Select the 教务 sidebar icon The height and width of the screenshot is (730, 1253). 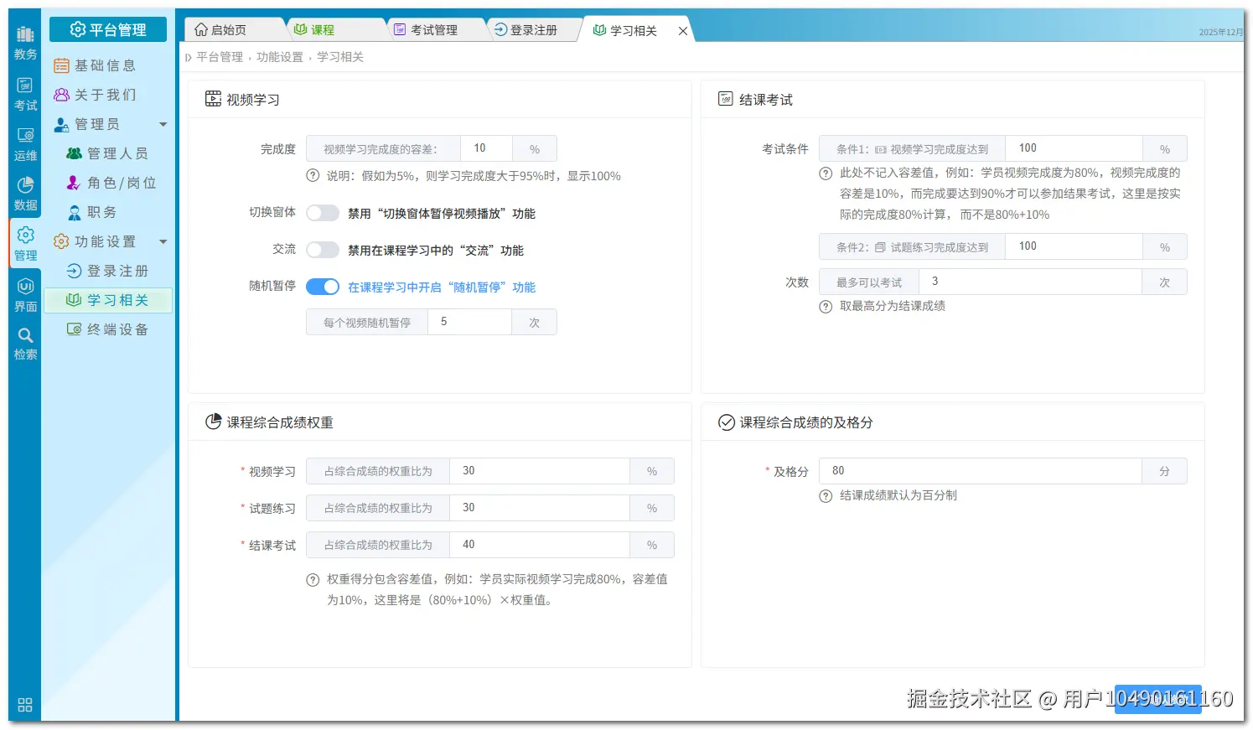[24, 41]
